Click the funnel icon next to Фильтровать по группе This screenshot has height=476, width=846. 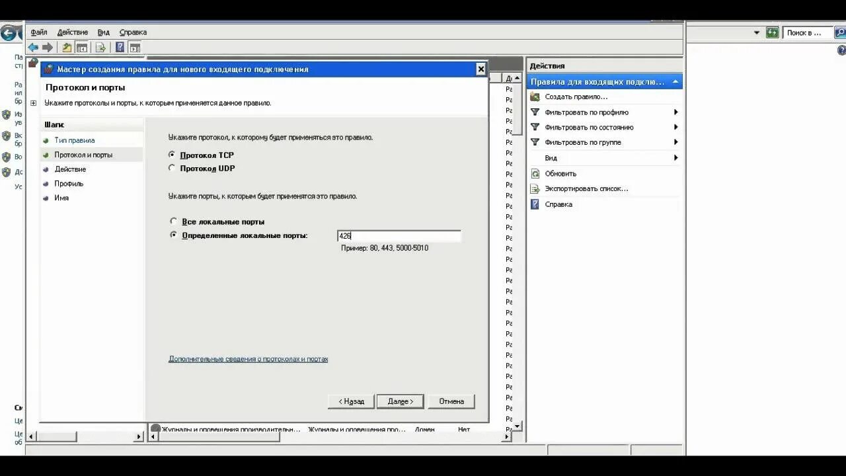pyautogui.click(x=535, y=142)
